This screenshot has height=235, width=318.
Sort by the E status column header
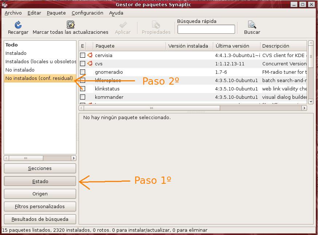pyautogui.click(x=83, y=46)
